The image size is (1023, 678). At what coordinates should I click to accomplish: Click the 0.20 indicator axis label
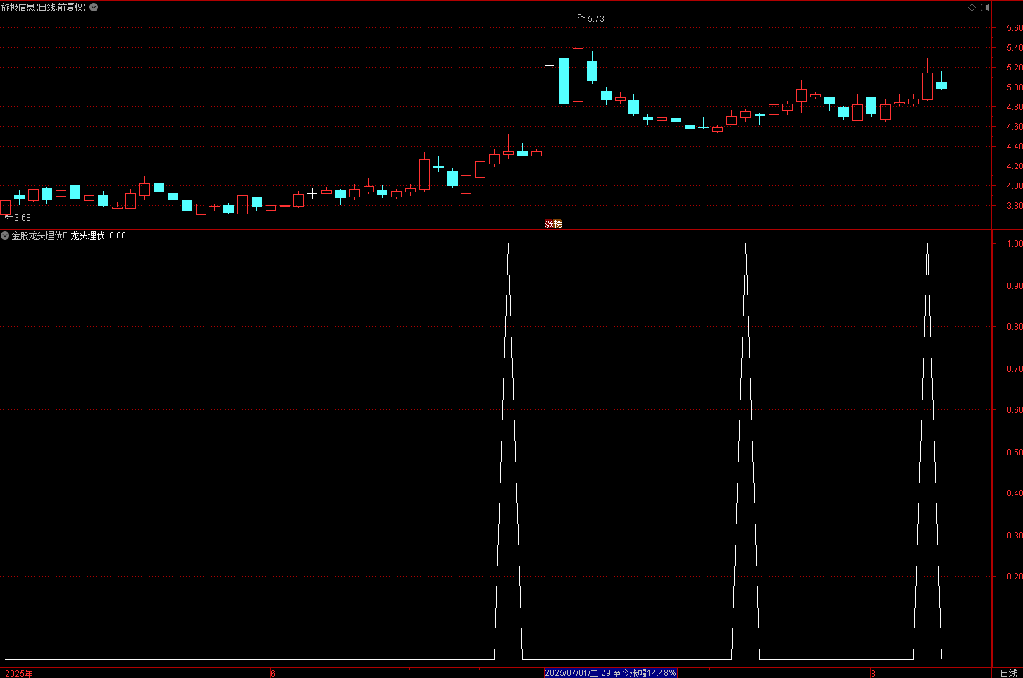[x=1015, y=577]
